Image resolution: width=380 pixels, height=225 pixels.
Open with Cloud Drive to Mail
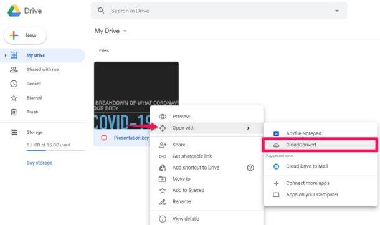320,166
